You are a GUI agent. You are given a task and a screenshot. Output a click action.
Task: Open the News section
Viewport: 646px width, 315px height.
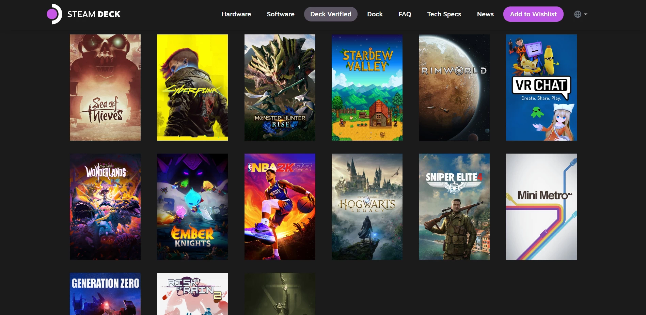pyautogui.click(x=485, y=14)
